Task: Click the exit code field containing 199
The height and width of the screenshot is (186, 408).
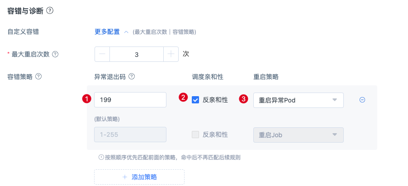Action: [x=130, y=100]
